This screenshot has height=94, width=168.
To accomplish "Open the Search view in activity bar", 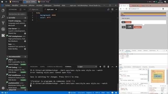I will tap(3, 16).
